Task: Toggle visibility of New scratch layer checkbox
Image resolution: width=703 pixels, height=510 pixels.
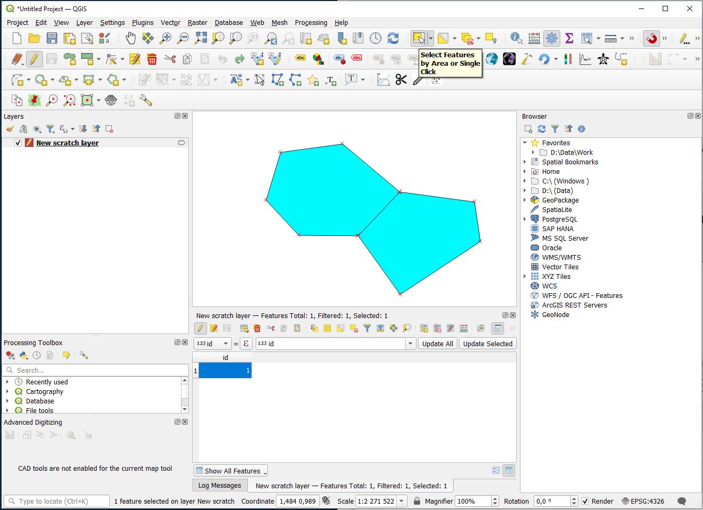Action: [18, 143]
